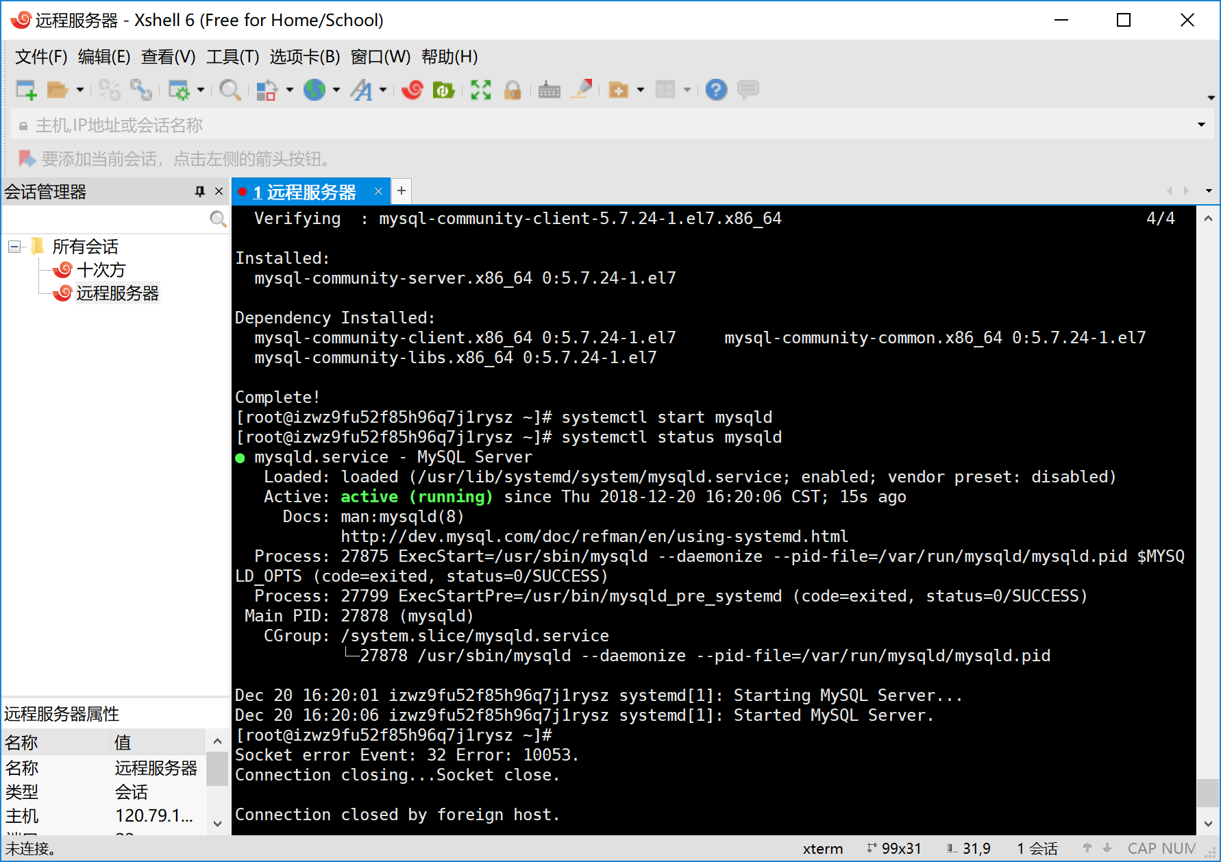Viewport: 1221px width, 862px height.
Task: Click the folder with plus icon in toolbar
Action: click(619, 90)
